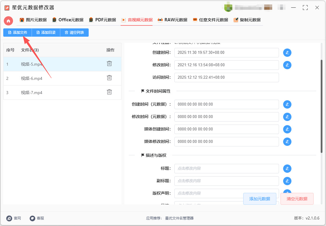Edit 修改时间 2021:12:16 with pencil icon
Screen dimensions: 326x226
[x=287, y=65]
